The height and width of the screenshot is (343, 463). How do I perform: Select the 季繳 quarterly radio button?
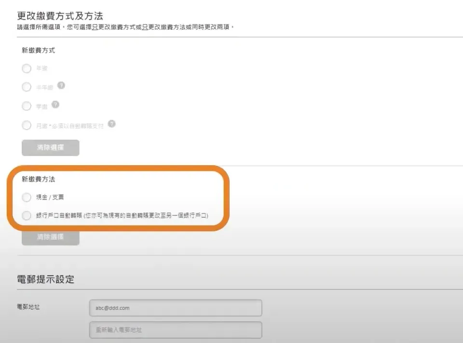(27, 106)
